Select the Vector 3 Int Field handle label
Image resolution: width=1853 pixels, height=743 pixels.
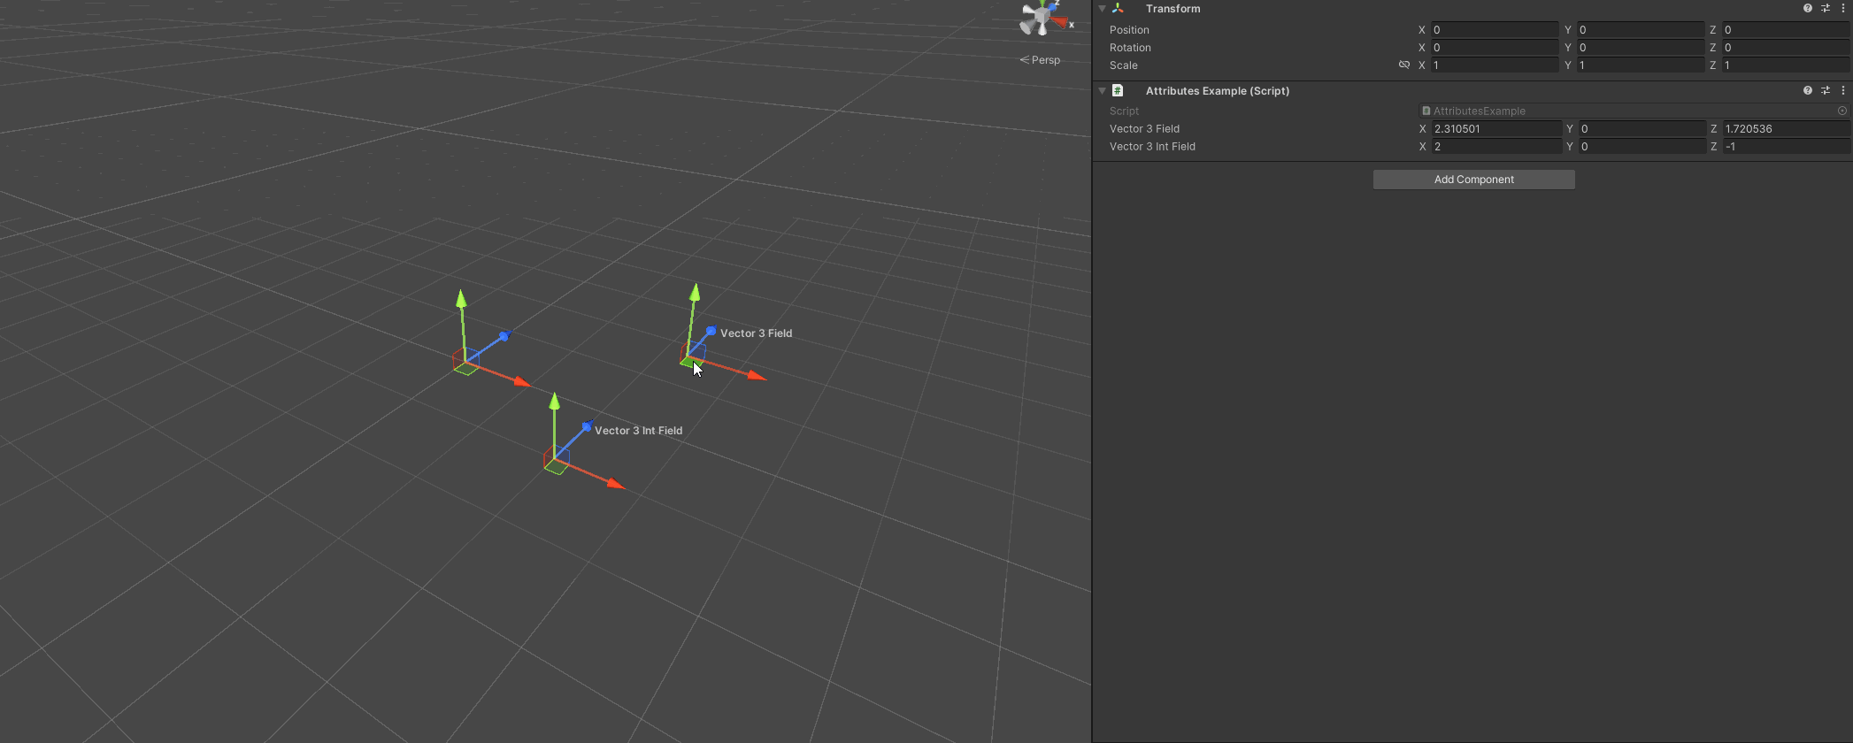point(638,431)
